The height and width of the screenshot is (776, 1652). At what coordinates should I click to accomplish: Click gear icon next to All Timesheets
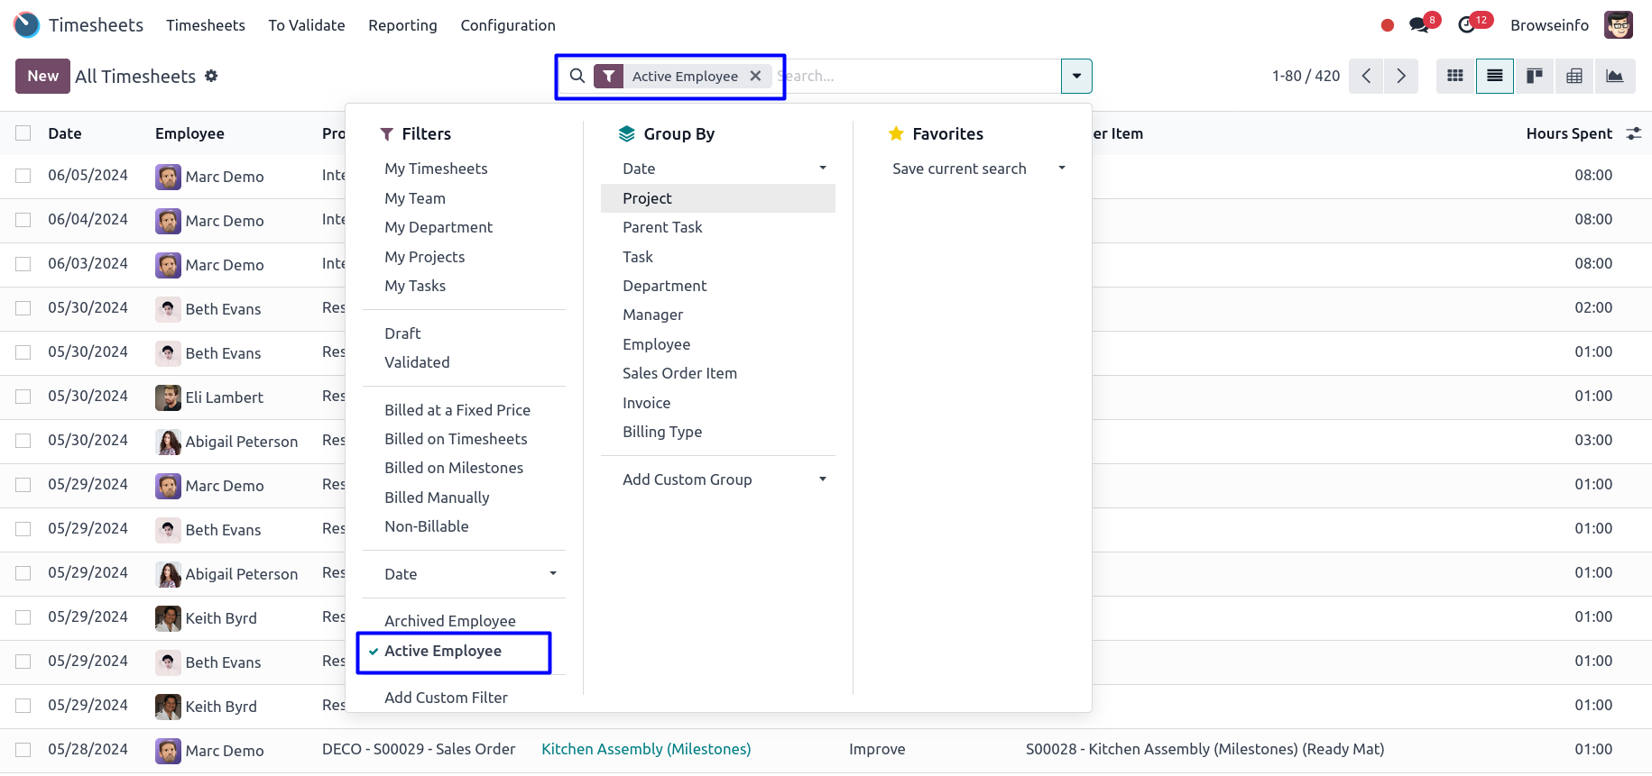click(x=211, y=76)
